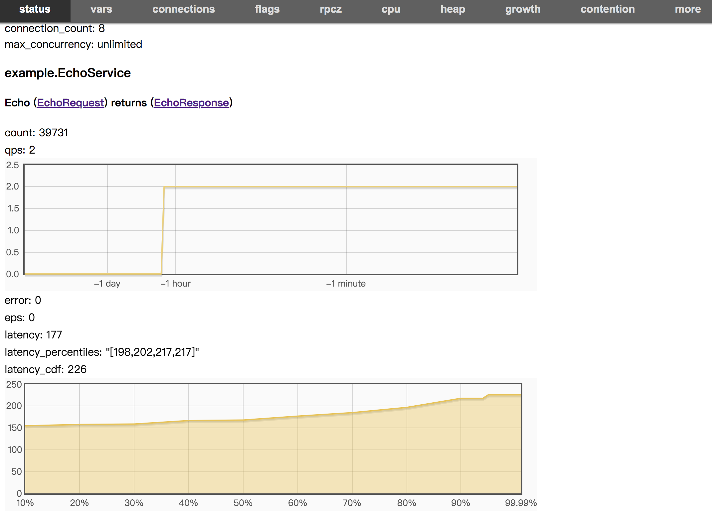
Task: Go to the flags tab
Action: point(267,9)
